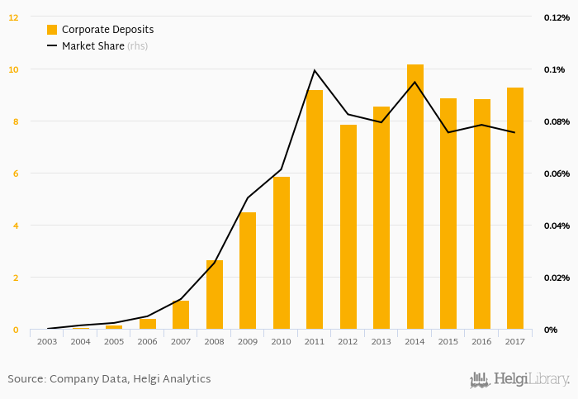Screen dimensions: 578x399
Task: Select the 2008 Corporate Deposits bar
Action: pos(215,295)
